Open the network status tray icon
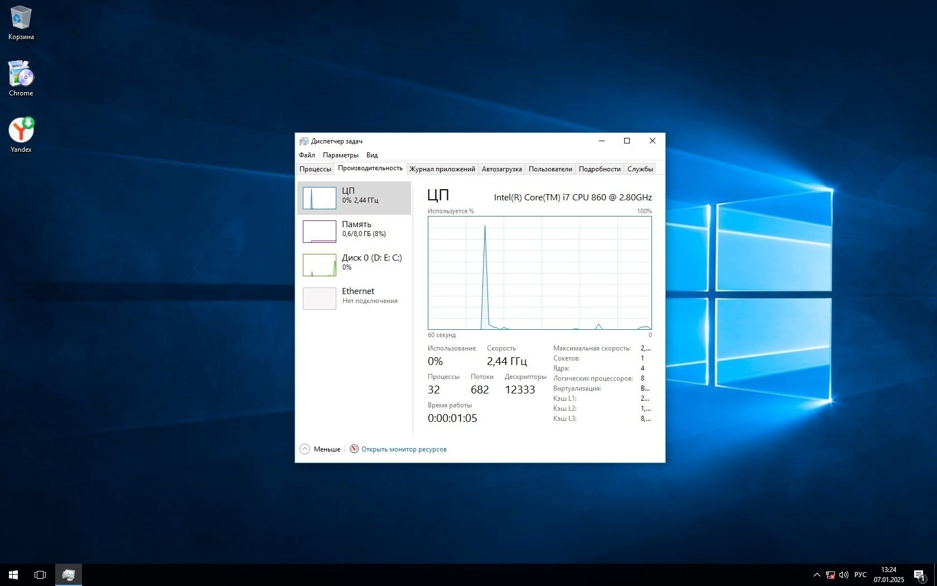Viewport: 937px width, 586px height. pyautogui.click(x=830, y=574)
